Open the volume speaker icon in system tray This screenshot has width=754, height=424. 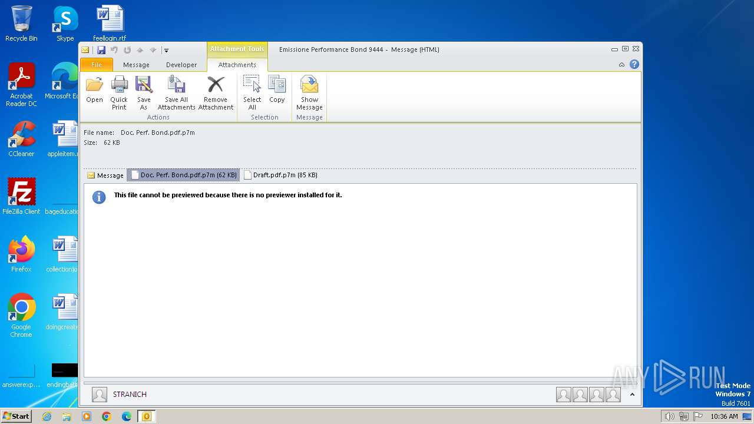coord(669,416)
